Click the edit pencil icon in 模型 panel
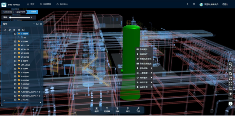The height and width of the screenshot is (116, 235). click(x=9, y=30)
